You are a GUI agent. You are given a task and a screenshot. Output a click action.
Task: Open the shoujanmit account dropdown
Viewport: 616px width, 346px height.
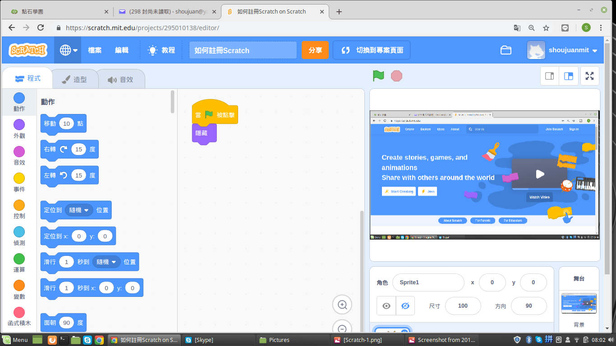[x=562, y=50]
